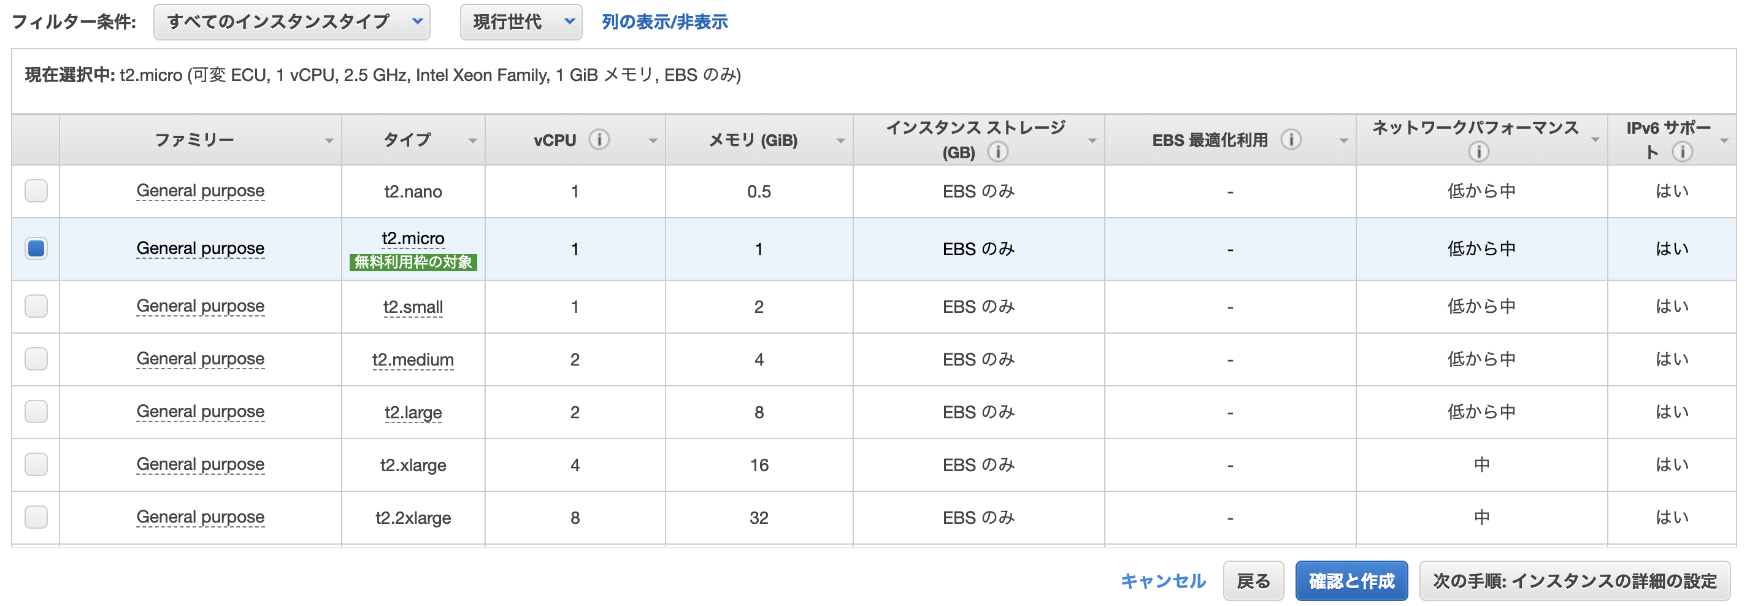The width and height of the screenshot is (1747, 606).
Task: Open the すべてのインスタンスタイプ filter dropdown
Action: (x=291, y=22)
